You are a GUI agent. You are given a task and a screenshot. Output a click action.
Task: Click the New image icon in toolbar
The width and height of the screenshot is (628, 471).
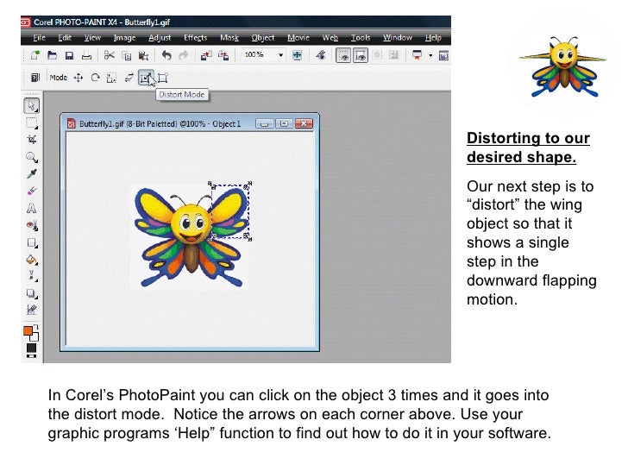click(35, 55)
